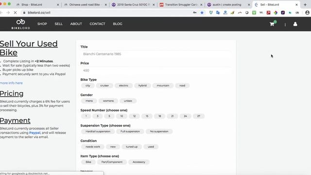Open SELL in the navigation bar
The width and height of the screenshot is (311, 175).
58,24
